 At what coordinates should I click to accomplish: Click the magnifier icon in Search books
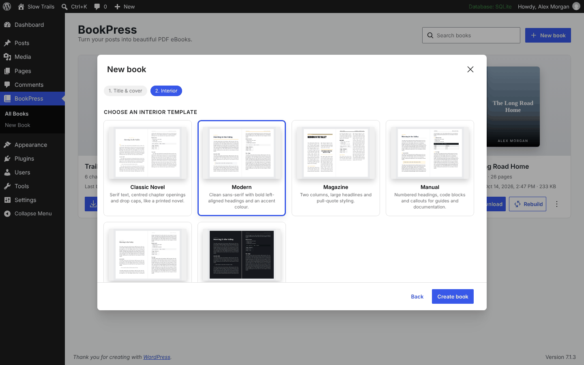tap(430, 35)
